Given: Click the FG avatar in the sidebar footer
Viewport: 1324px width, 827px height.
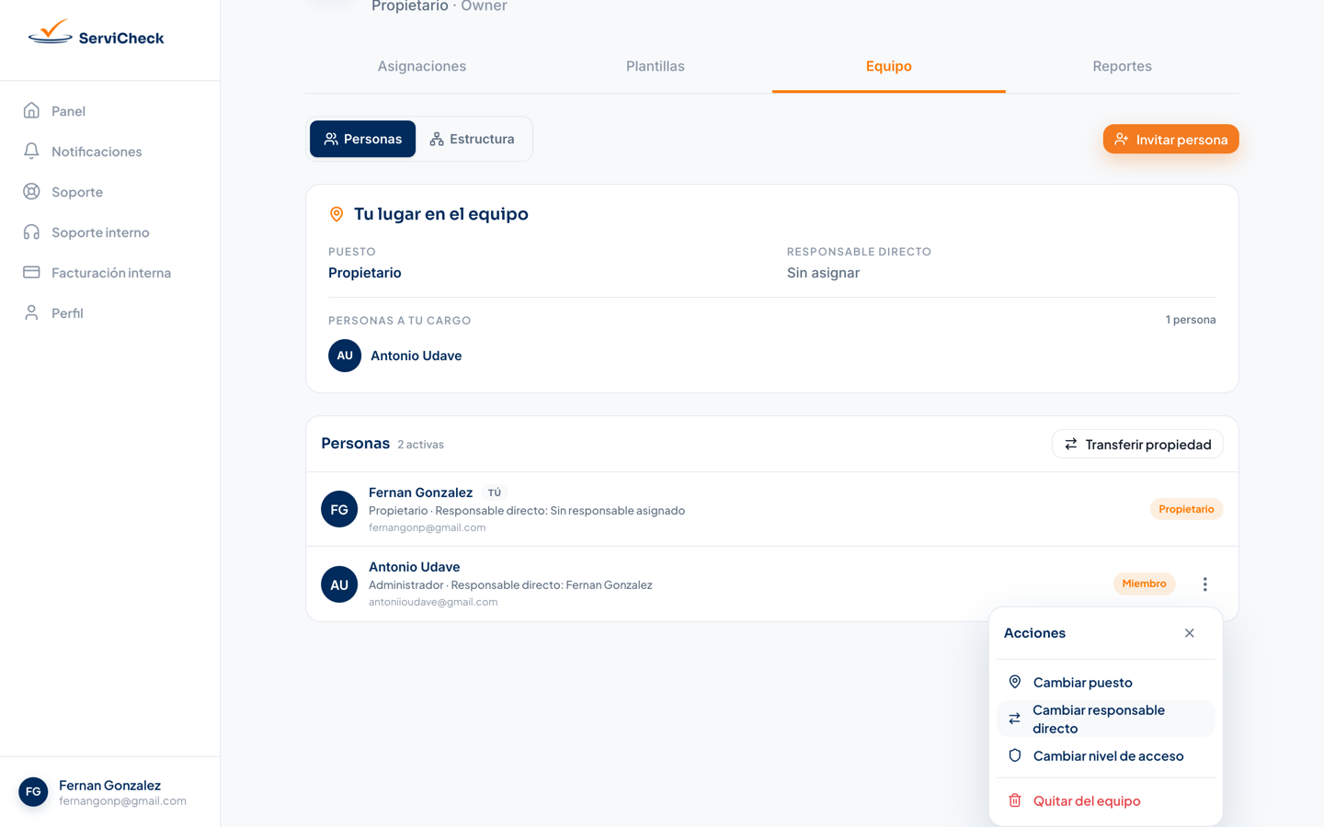Looking at the screenshot, I should pyautogui.click(x=33, y=792).
